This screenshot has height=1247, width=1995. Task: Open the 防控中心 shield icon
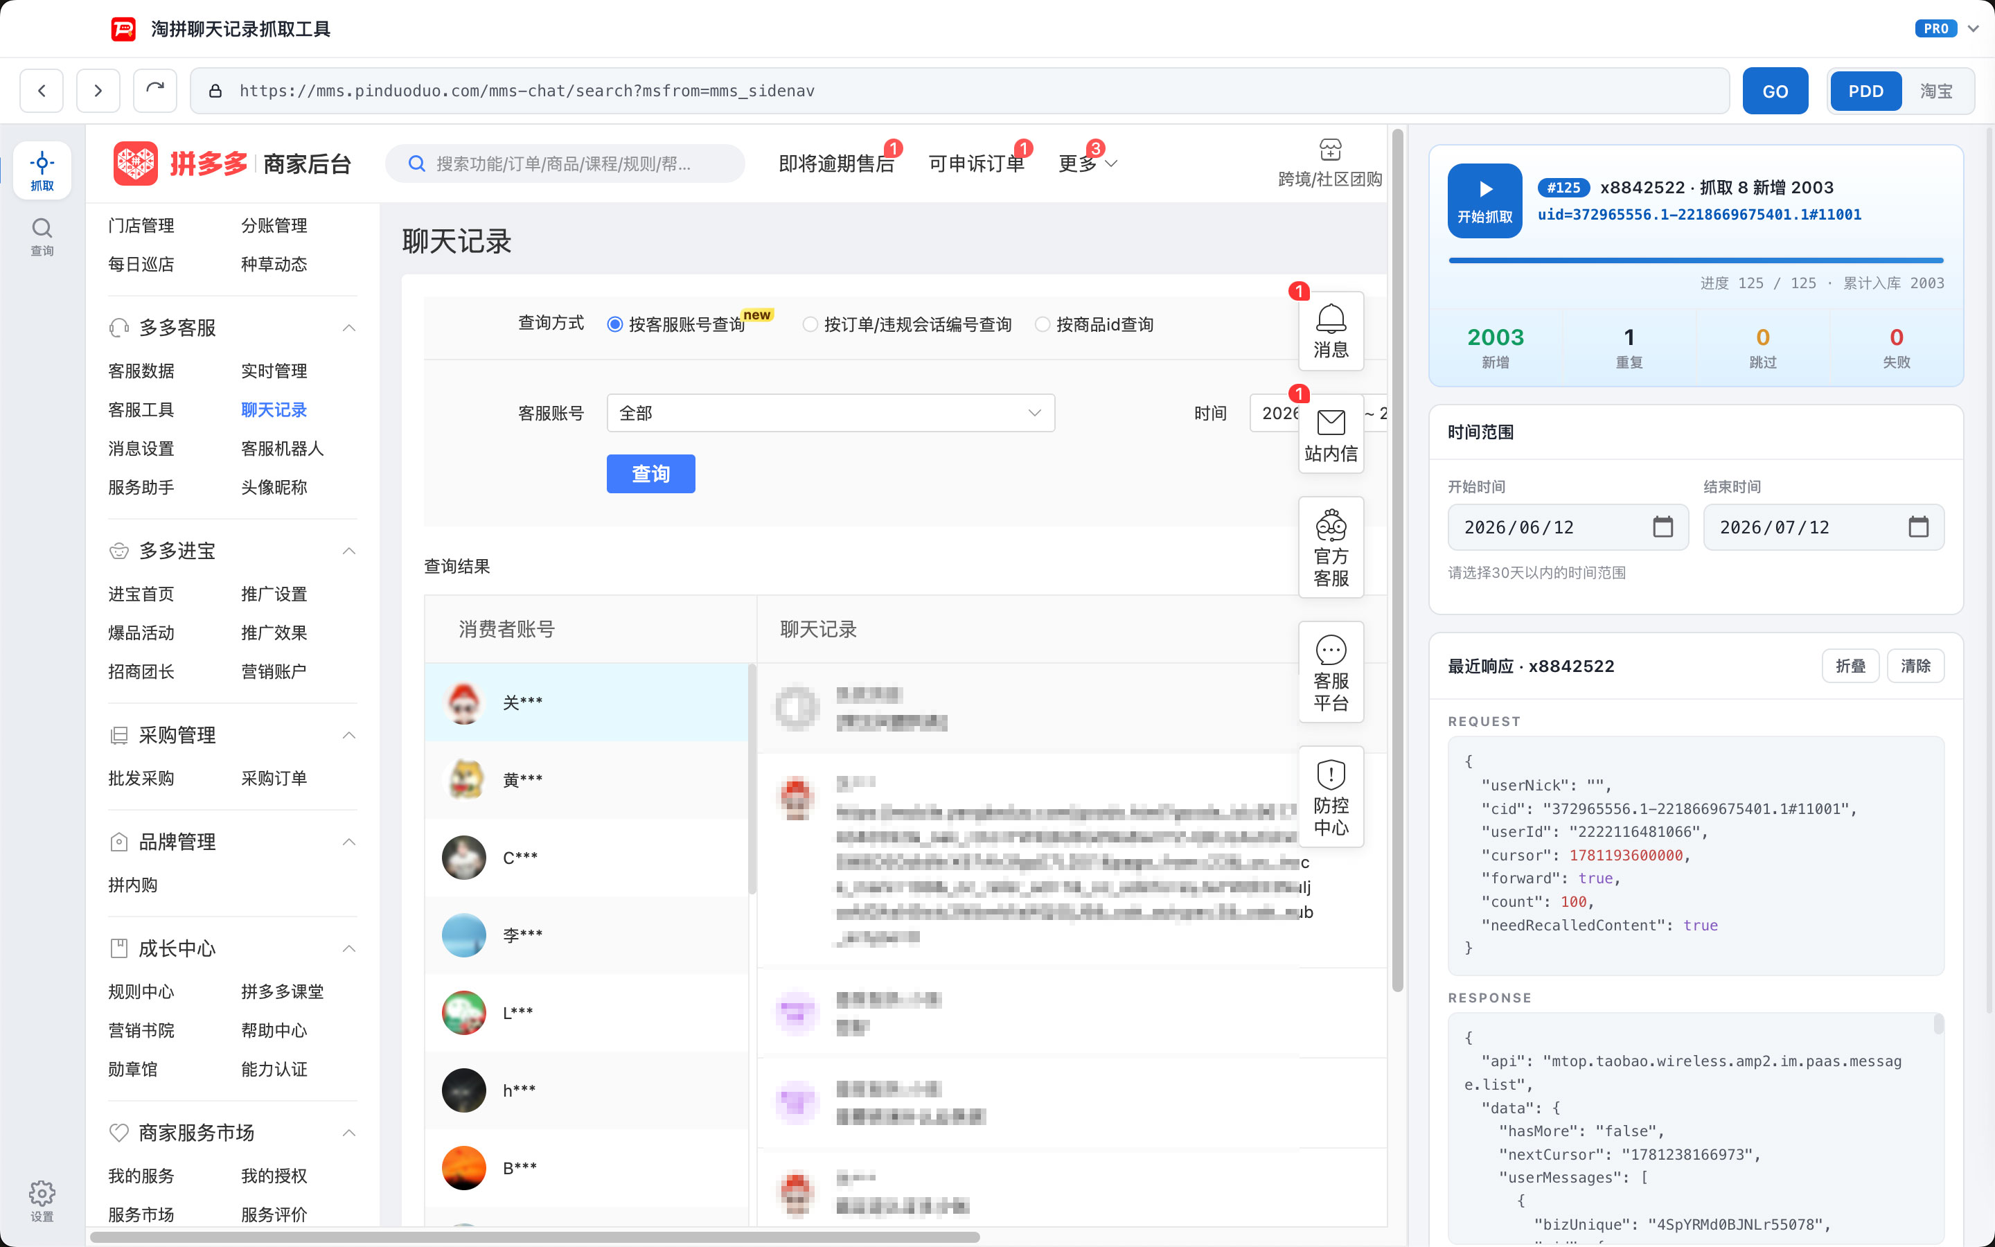tap(1331, 797)
